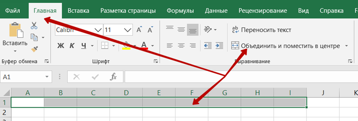Select row 2 header
The height and width of the screenshot is (121, 358).
click(6, 112)
